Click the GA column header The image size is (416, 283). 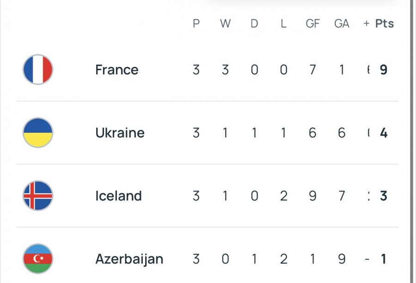342,24
